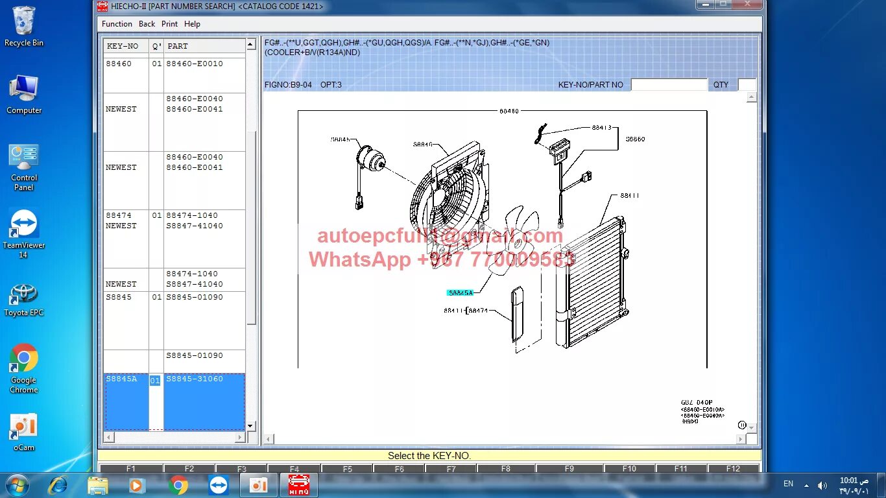Open Windows Media Player from taskbar
The width and height of the screenshot is (886, 498).
137,485
